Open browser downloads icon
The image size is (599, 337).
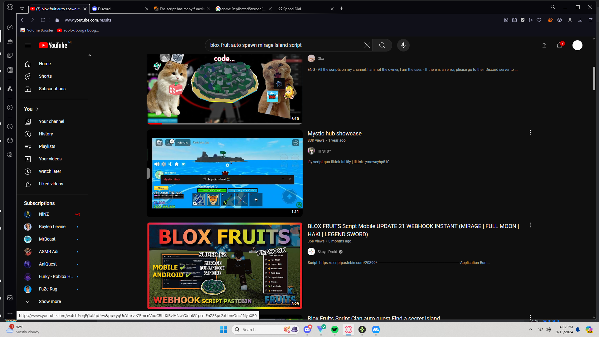click(580, 20)
